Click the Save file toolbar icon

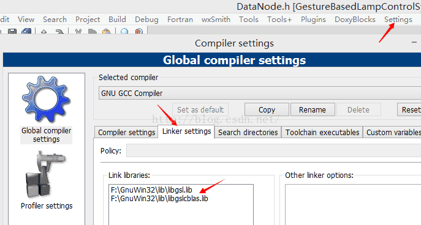[x=12, y=32]
